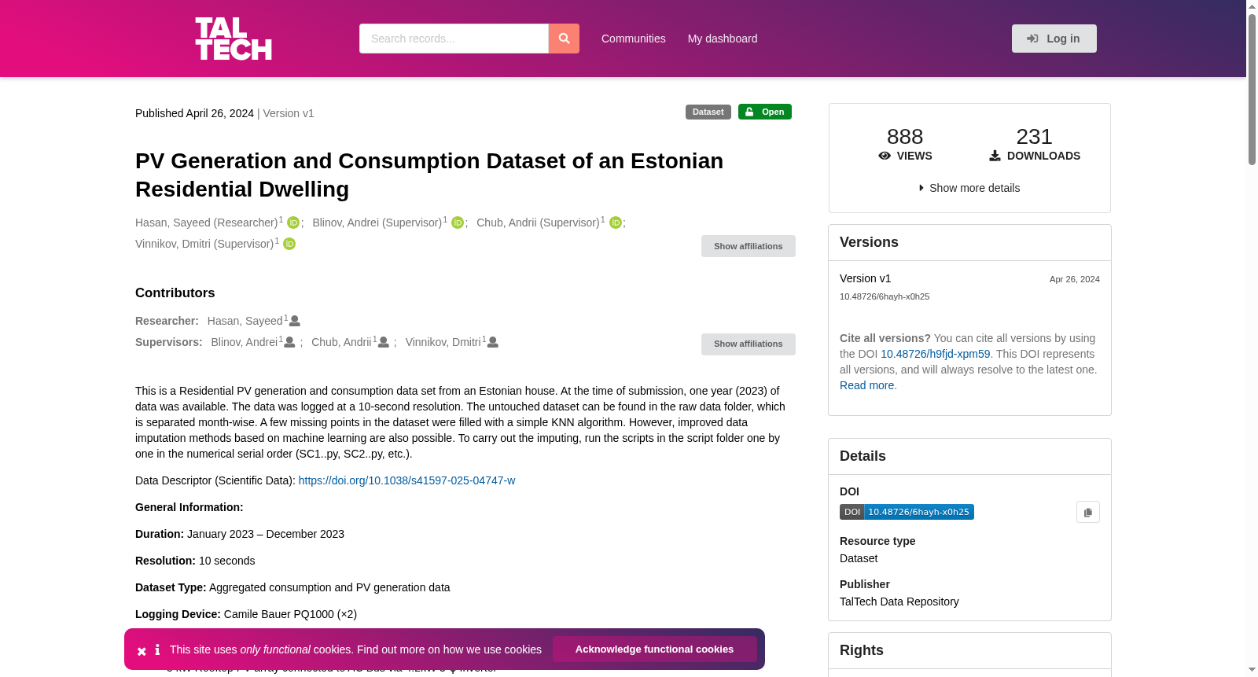
Task: Open ORCID icon next to Vinnikov, Dmitri (Supervisor)
Action: tap(289, 244)
